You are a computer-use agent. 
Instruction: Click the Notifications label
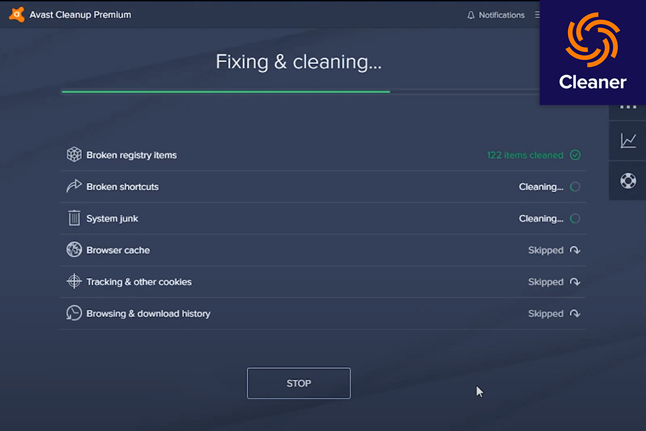[x=501, y=15]
